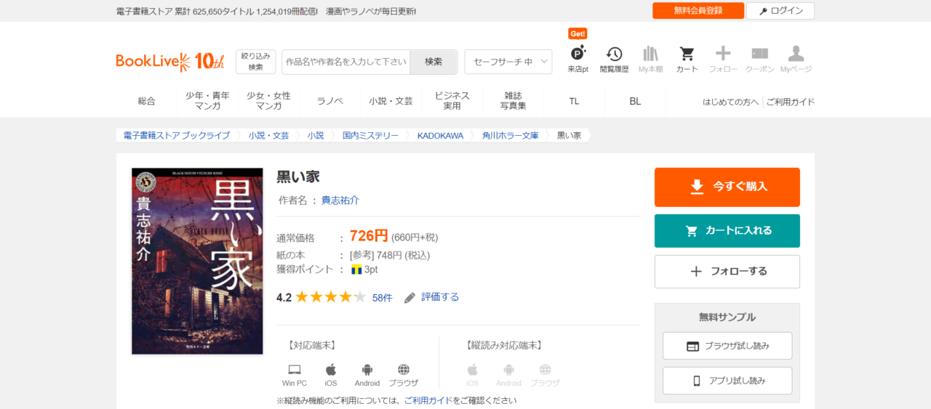Open the Myページ user icon
Viewport: 931px width, 409px height.
coord(796,55)
